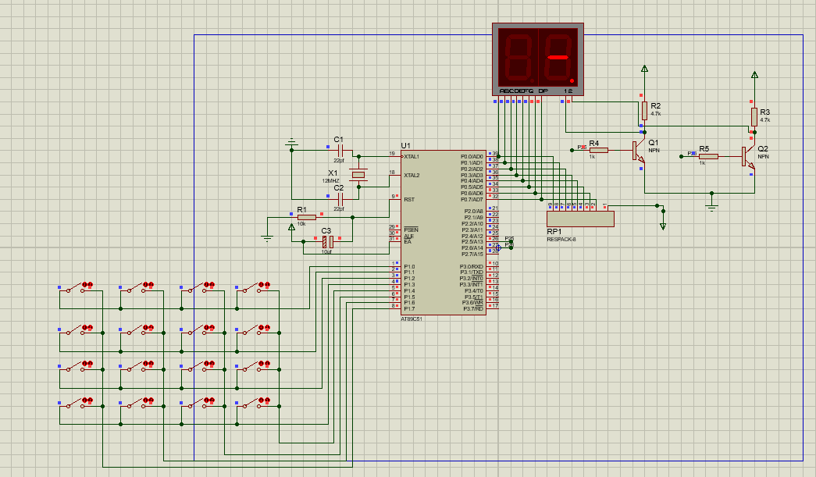The width and height of the screenshot is (816, 477).
Task: Click the terminal dot left of R4
Action: pyautogui.click(x=572, y=150)
